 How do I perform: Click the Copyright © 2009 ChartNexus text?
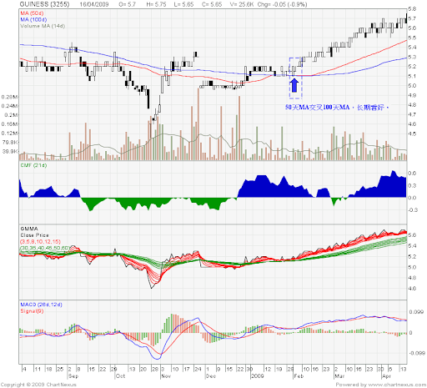(x=38, y=385)
